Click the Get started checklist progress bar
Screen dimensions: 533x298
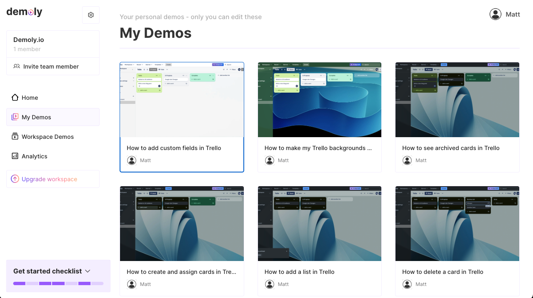(58, 283)
